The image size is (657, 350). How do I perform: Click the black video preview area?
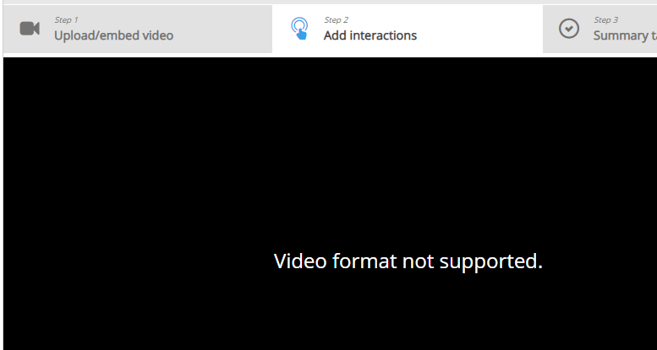click(330, 203)
